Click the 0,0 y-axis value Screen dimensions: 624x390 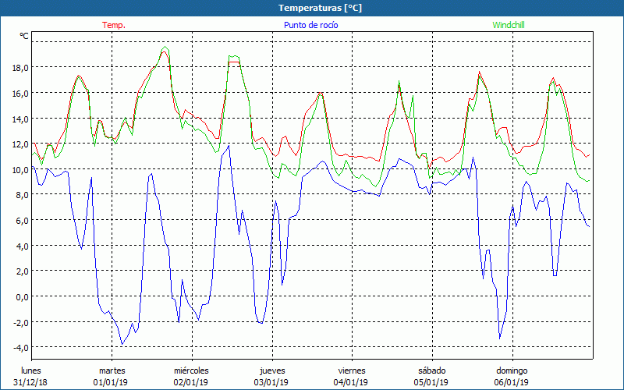[23, 297]
